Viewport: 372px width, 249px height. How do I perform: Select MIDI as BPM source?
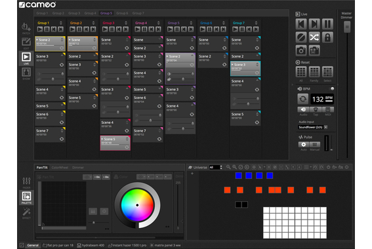click(327, 109)
